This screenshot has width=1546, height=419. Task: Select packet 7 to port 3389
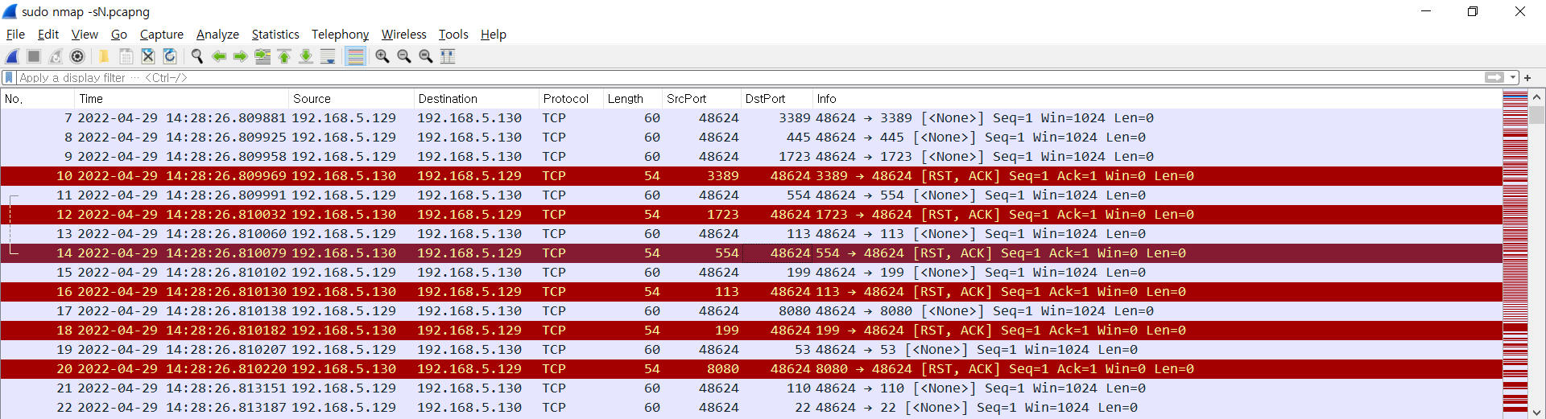tap(751, 118)
